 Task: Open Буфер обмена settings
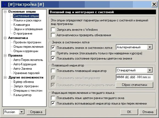tap(24, 82)
